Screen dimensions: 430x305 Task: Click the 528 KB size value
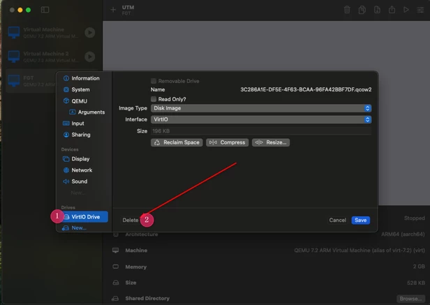coord(416,283)
